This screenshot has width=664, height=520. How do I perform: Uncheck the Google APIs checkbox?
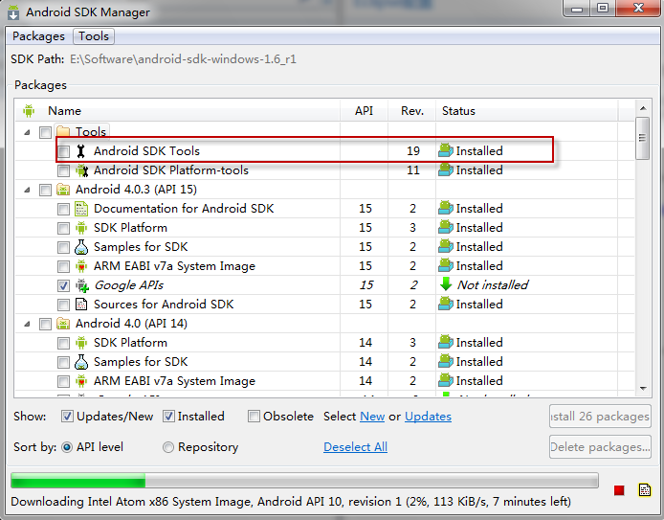coord(63,285)
